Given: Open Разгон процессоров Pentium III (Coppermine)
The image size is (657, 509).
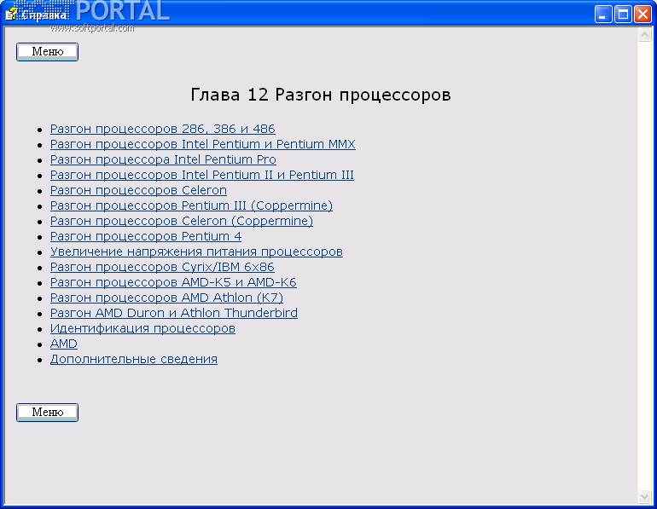Looking at the screenshot, I should click(191, 205).
